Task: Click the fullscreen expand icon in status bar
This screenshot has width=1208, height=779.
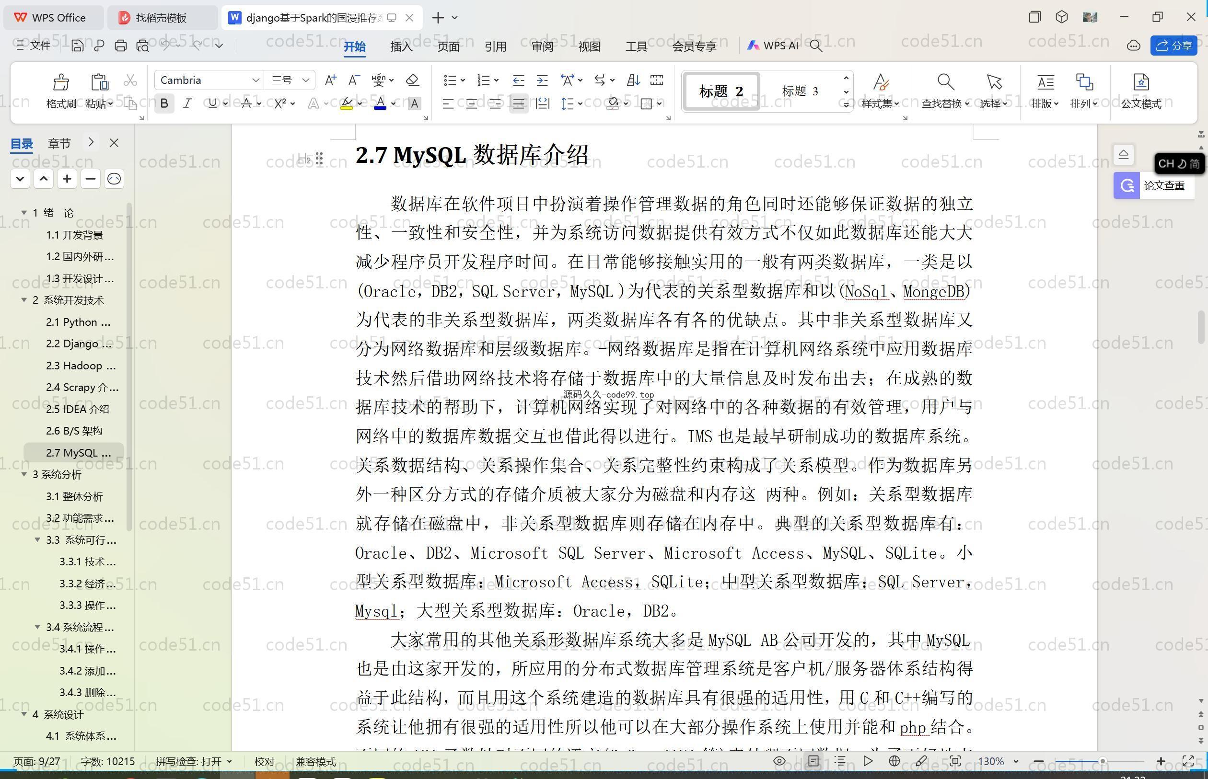Action: pyautogui.click(x=1188, y=761)
